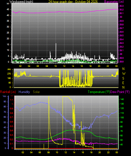
Task: Click the 270 wind direction scale value
Action: pyautogui.click(x=9, y=74)
